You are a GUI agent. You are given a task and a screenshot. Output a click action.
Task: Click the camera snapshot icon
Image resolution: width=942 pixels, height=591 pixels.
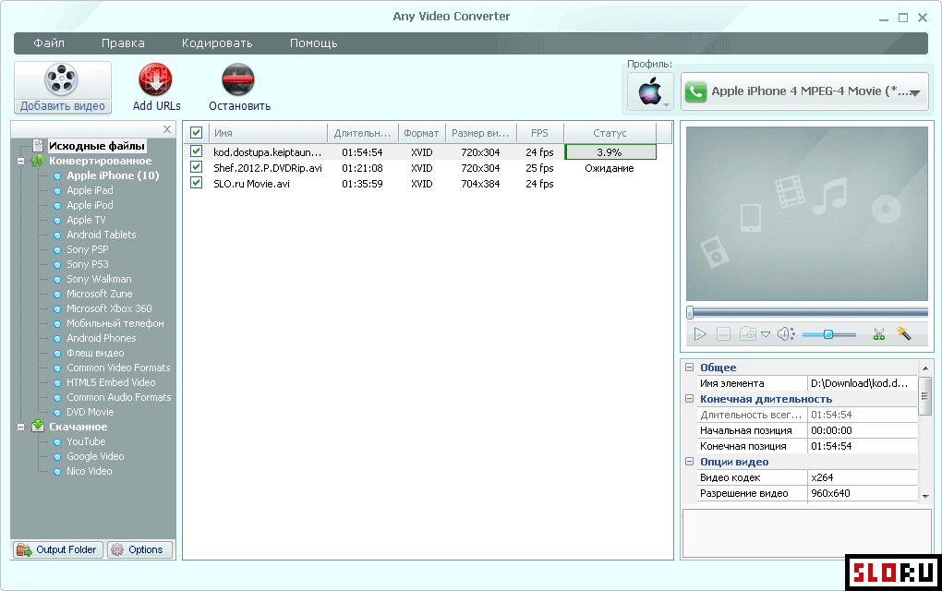coord(748,334)
